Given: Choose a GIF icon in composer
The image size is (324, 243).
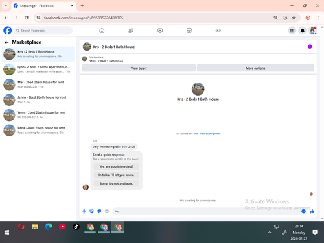Looking at the screenshot, I should pos(107,211).
